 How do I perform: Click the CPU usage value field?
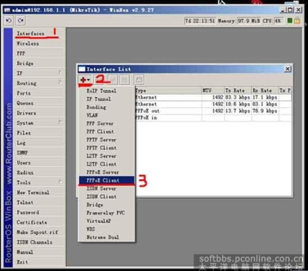click(x=279, y=21)
